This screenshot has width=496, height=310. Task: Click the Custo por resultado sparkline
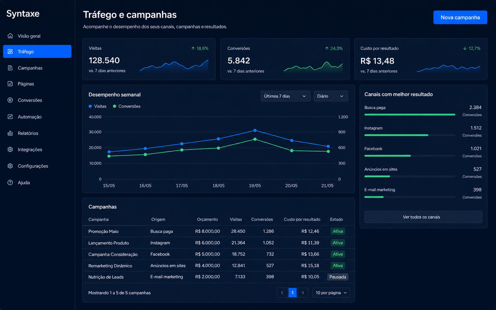[x=449, y=68]
